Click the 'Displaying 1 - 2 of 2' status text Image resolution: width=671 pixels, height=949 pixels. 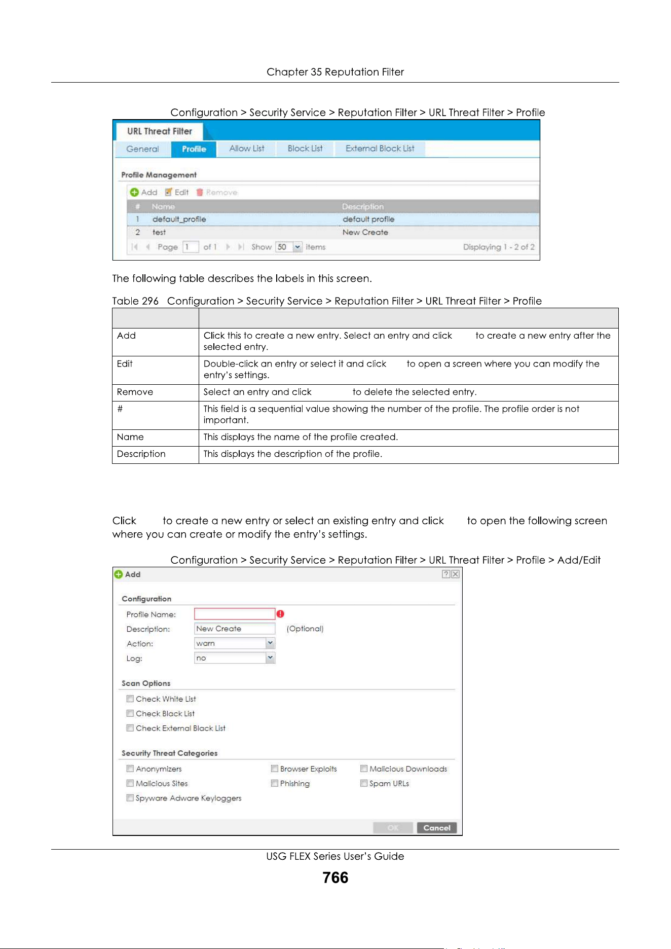(499, 247)
